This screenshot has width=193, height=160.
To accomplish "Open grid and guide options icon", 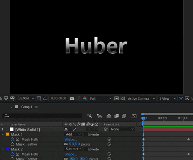I will point(39,98).
